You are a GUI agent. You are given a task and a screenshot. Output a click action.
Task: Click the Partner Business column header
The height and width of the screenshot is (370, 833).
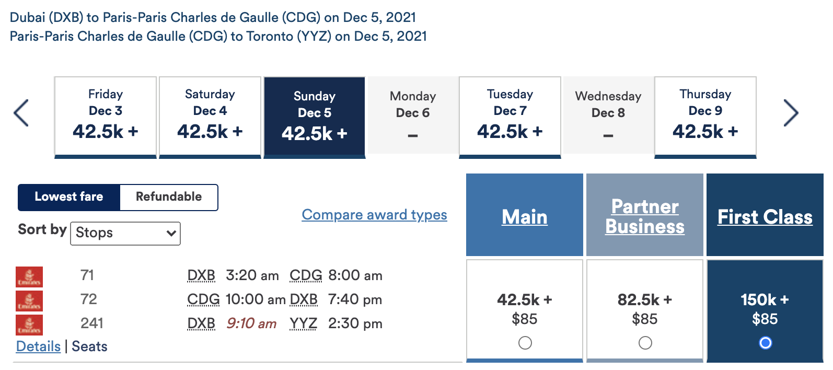tap(645, 217)
